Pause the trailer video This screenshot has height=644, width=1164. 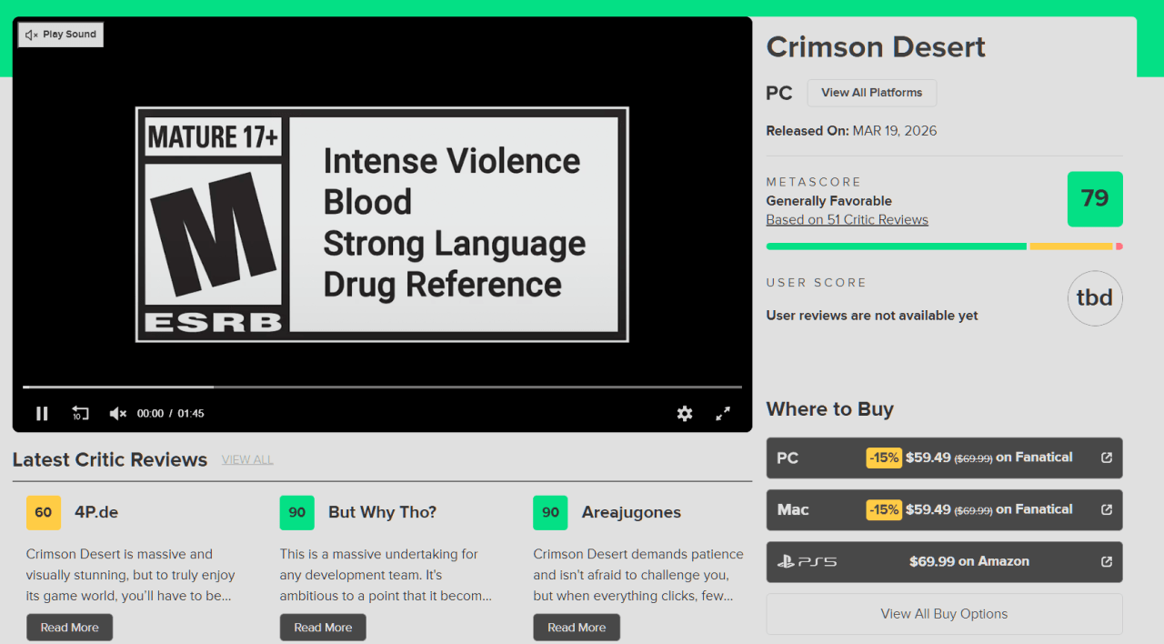[x=42, y=414]
